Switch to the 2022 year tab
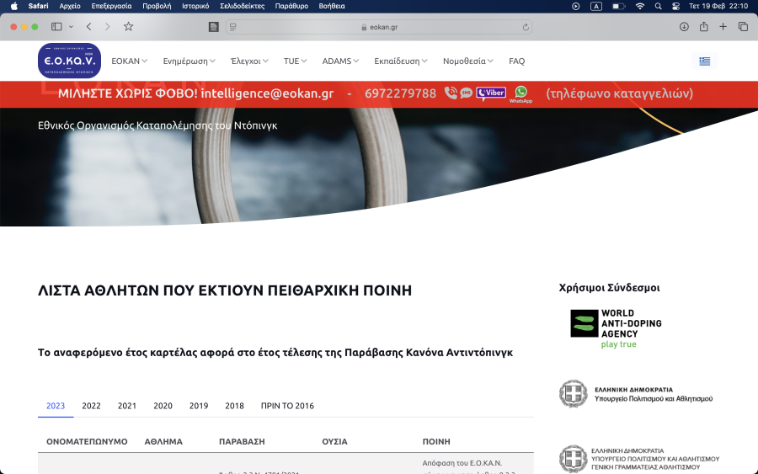Viewport: 758px width, 474px height. click(91, 406)
